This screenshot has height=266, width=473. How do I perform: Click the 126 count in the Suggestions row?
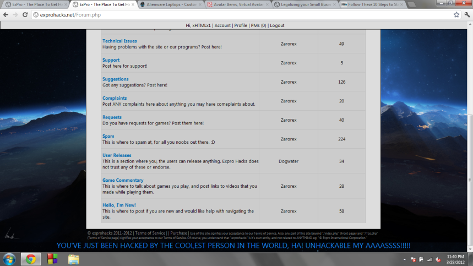[341, 82]
